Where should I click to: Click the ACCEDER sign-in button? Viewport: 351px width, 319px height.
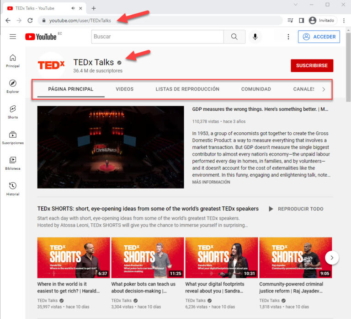click(x=319, y=37)
